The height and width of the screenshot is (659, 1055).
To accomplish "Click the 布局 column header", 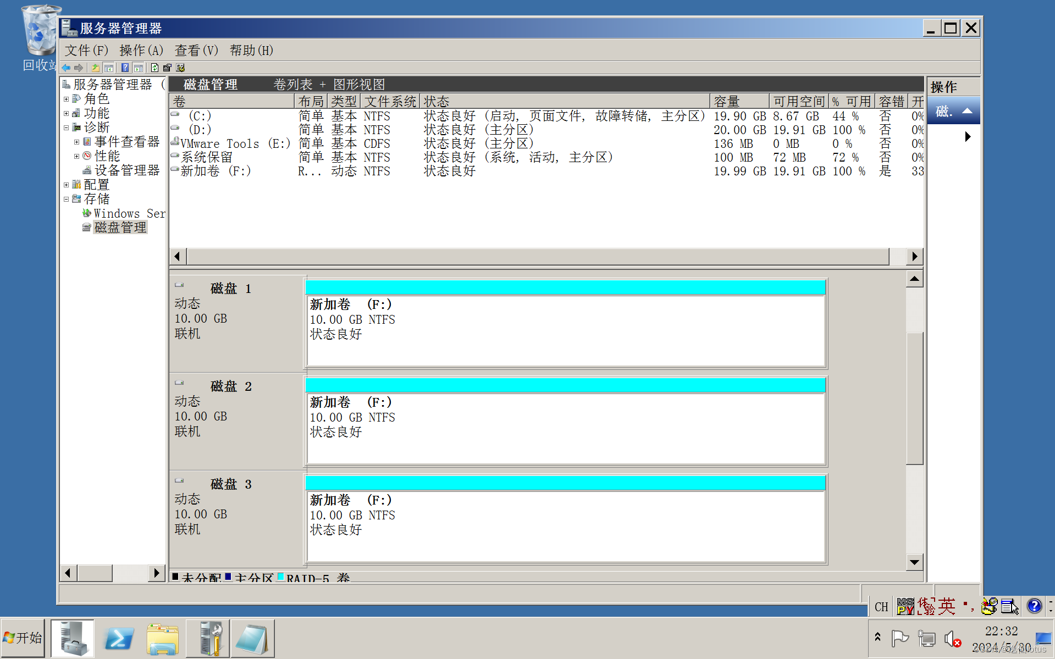I will pyautogui.click(x=311, y=102).
